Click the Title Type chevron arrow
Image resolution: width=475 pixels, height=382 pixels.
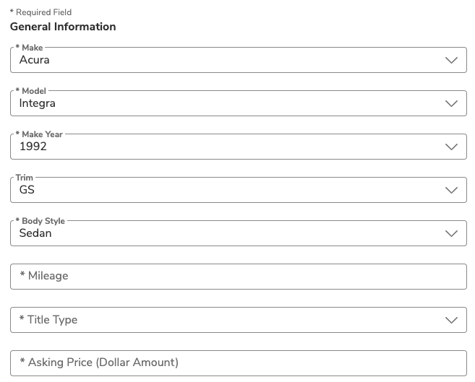(452, 320)
